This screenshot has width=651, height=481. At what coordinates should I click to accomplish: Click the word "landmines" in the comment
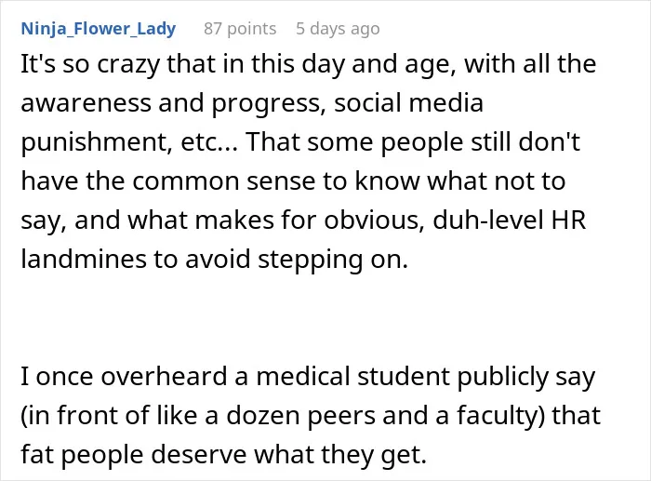(x=84, y=259)
